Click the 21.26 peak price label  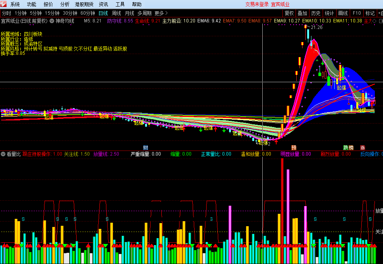click(x=316, y=27)
